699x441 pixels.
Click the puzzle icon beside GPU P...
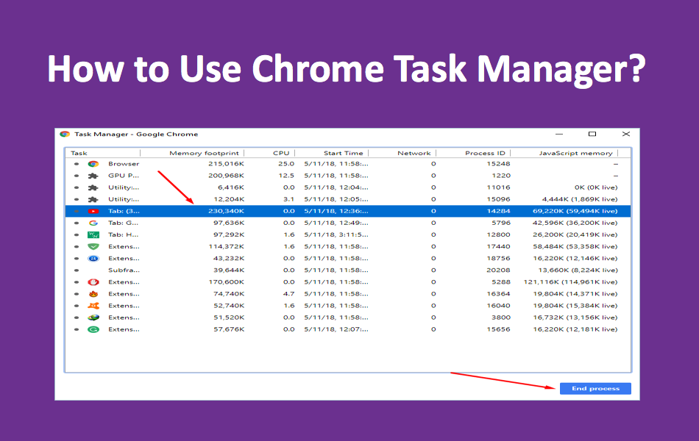[x=93, y=176]
